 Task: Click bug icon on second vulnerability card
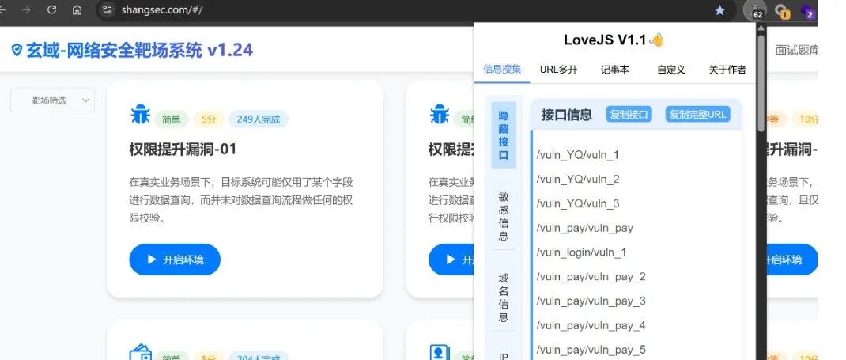tap(440, 115)
